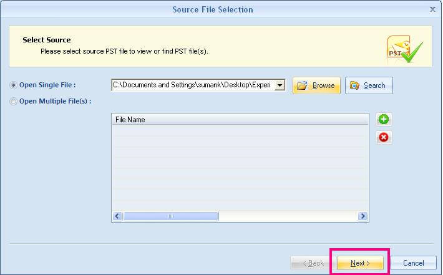This screenshot has width=443, height=275.
Task: Click the horizontal scrollbar thumb in file list
Action: [x=171, y=216]
